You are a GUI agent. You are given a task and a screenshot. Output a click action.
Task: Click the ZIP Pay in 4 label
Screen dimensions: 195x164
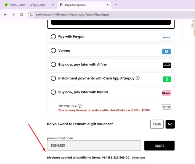click(67, 106)
